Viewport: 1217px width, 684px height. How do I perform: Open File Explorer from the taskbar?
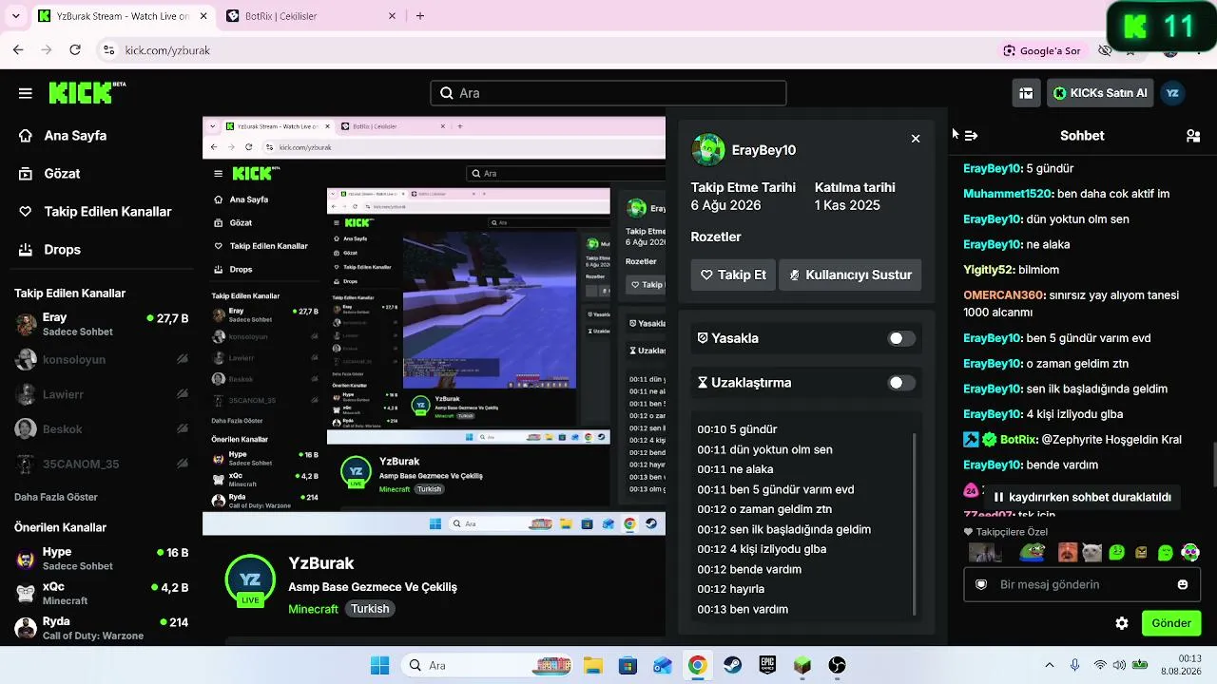pos(593,665)
